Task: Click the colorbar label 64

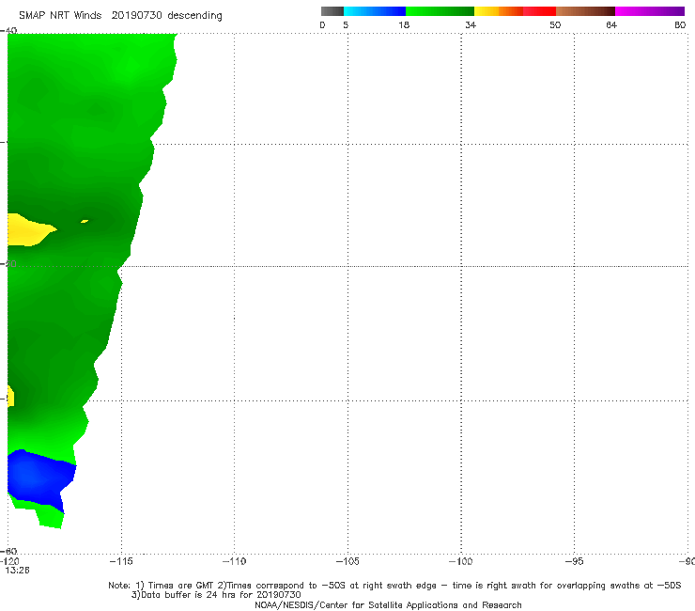Action: click(611, 25)
